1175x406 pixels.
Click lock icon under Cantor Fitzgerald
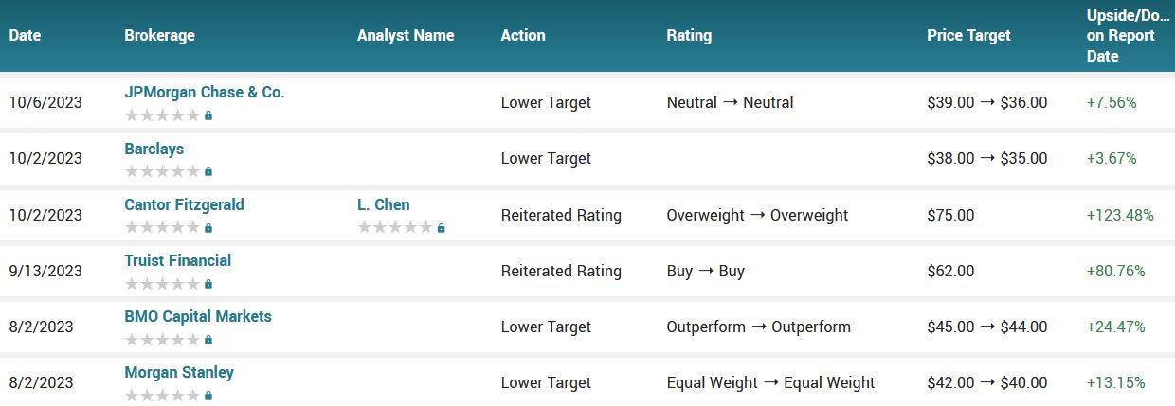208,227
